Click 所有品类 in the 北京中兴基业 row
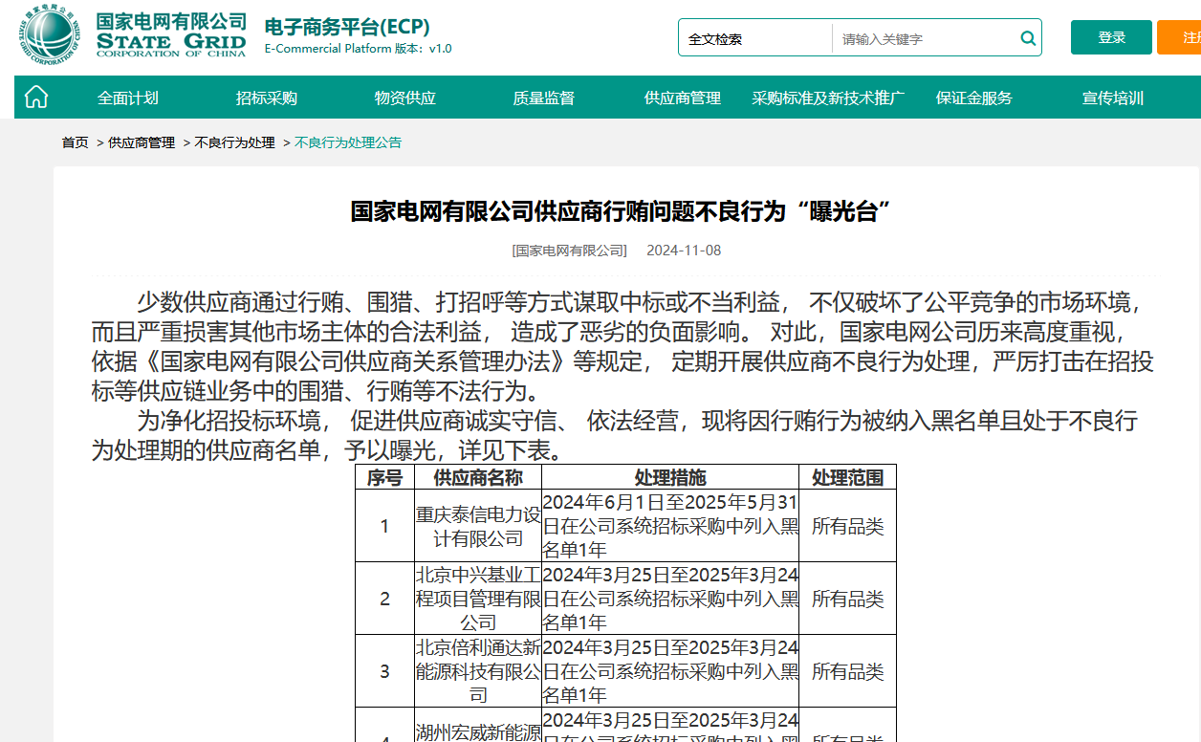The width and height of the screenshot is (1201, 742). (x=848, y=599)
